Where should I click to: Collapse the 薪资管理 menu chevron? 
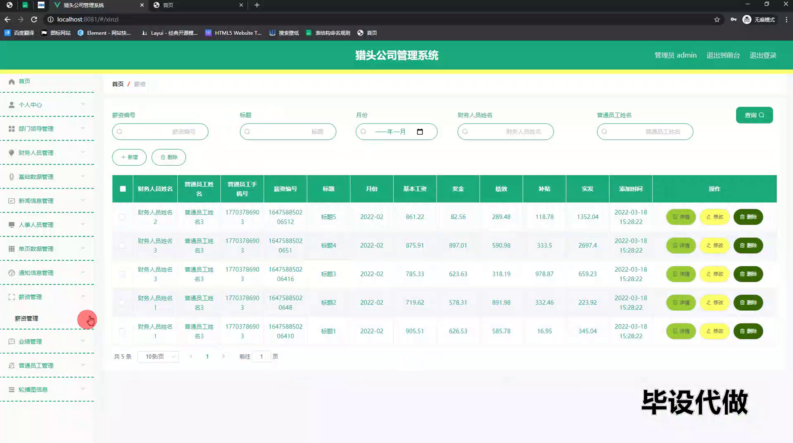tap(83, 296)
